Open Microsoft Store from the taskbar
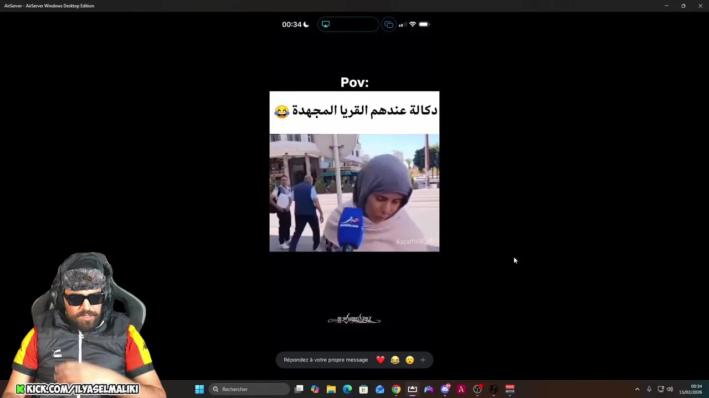 pos(363,389)
